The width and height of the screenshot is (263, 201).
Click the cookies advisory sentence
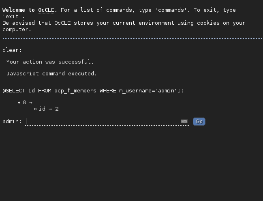click(x=124, y=23)
